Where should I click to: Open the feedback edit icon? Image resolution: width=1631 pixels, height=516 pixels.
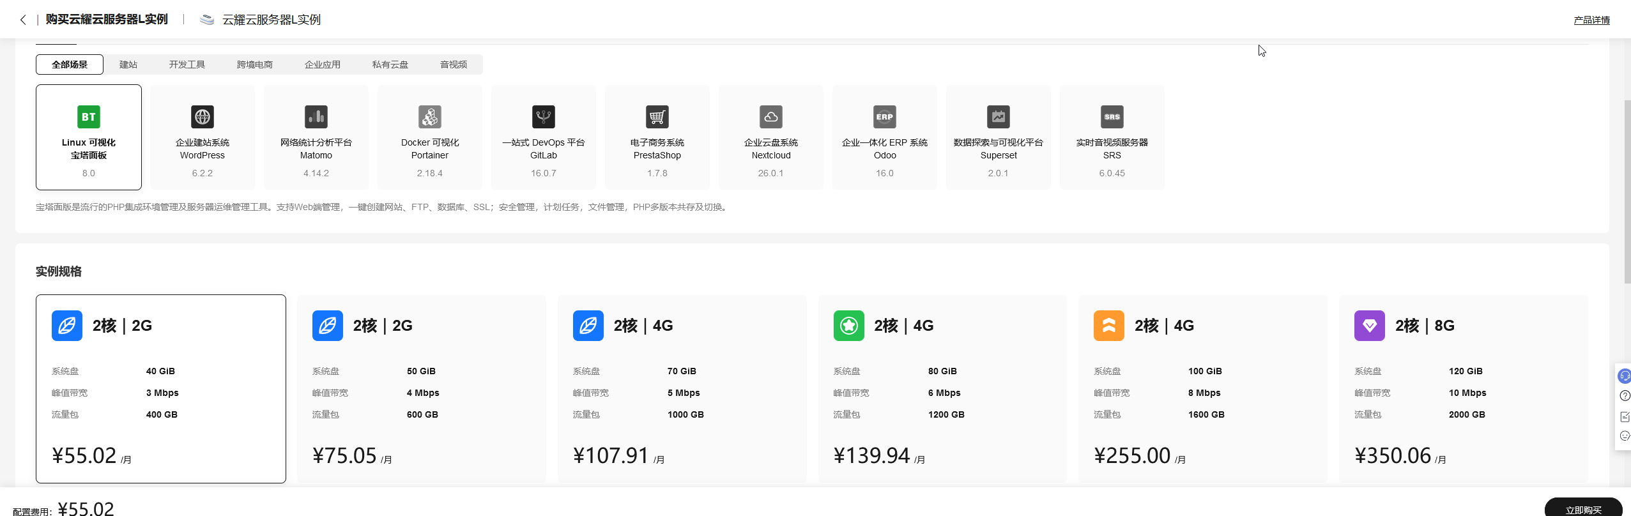click(x=1625, y=416)
